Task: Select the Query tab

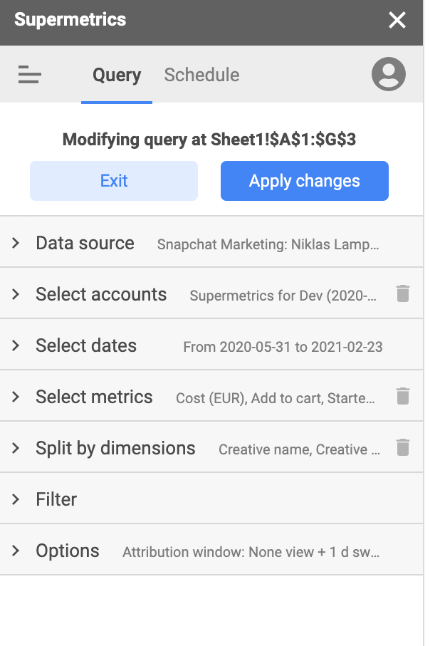Action: (x=117, y=75)
